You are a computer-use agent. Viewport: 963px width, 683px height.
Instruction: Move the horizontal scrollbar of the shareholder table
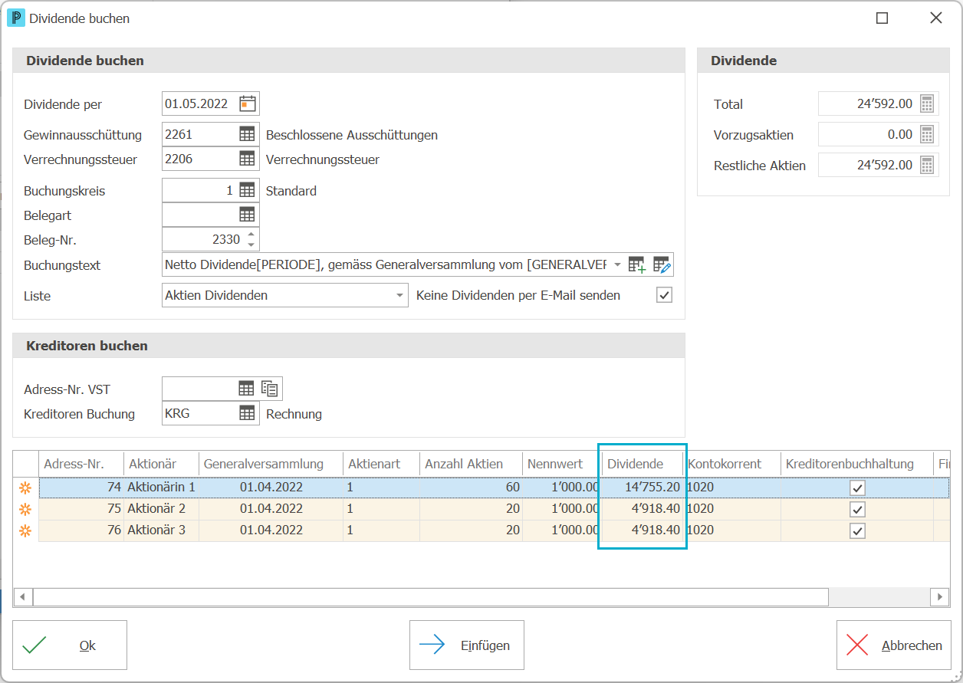[431, 596]
